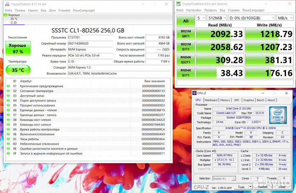Click the Intel Core i3 logo in CPU-Z

click(x=278, y=115)
